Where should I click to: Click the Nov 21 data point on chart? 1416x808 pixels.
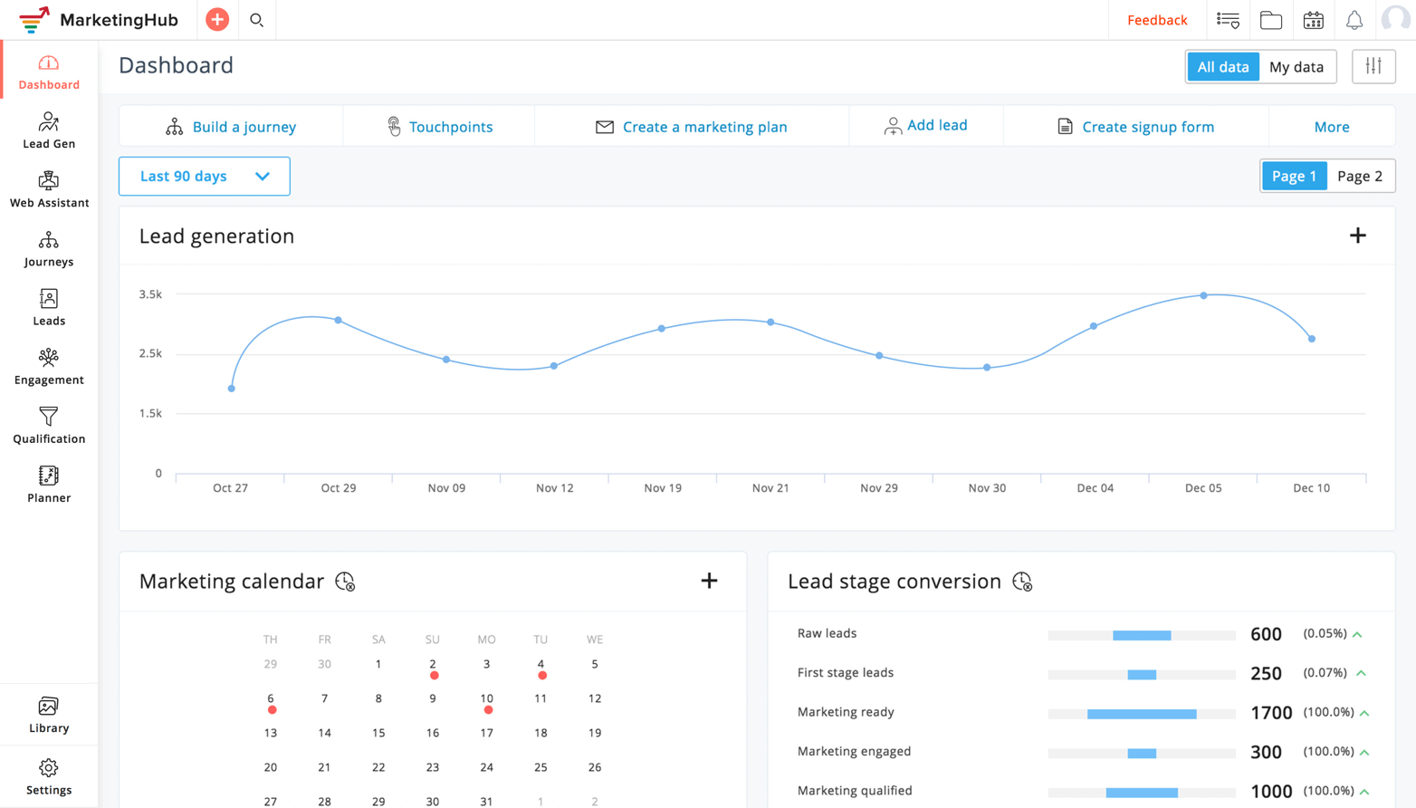click(770, 322)
